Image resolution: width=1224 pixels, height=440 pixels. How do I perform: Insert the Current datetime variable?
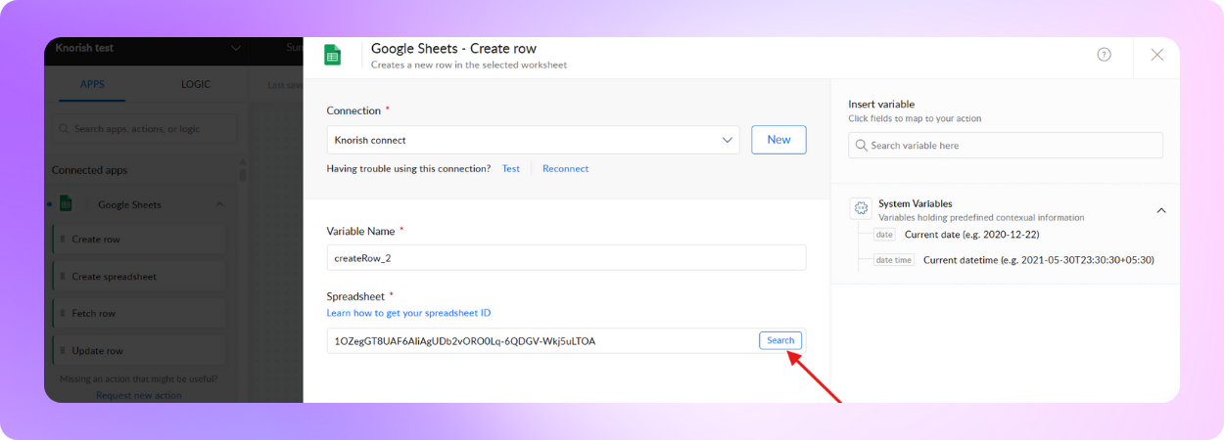1038,260
